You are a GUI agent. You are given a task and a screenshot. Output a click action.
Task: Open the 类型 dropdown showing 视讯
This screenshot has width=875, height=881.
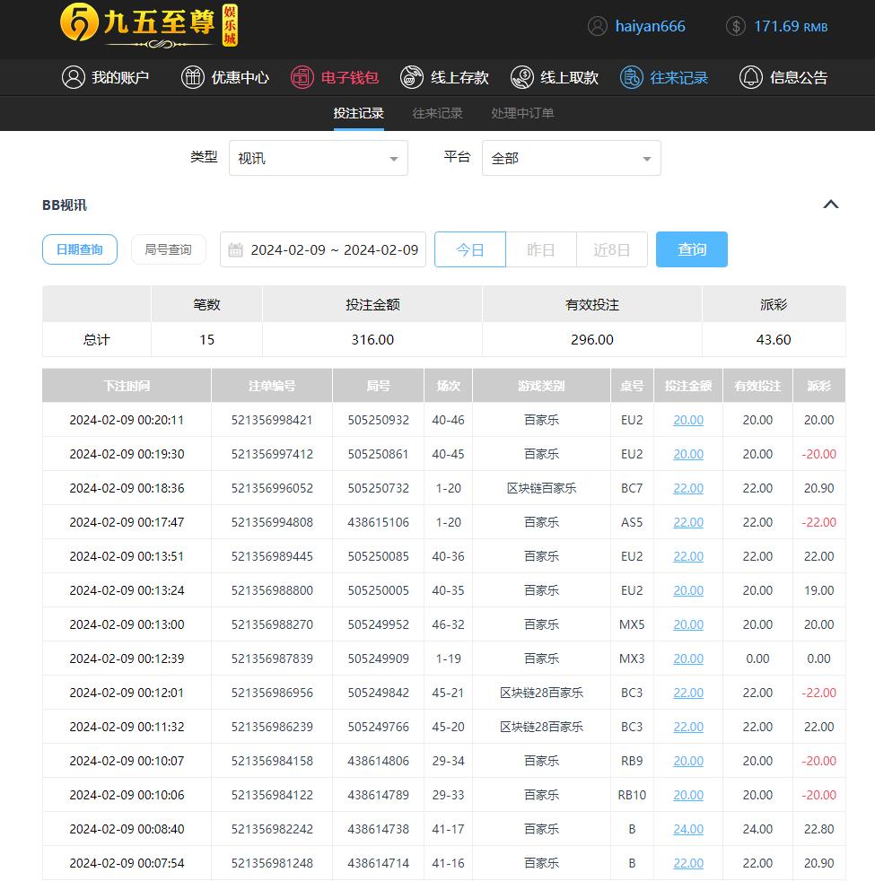point(318,158)
